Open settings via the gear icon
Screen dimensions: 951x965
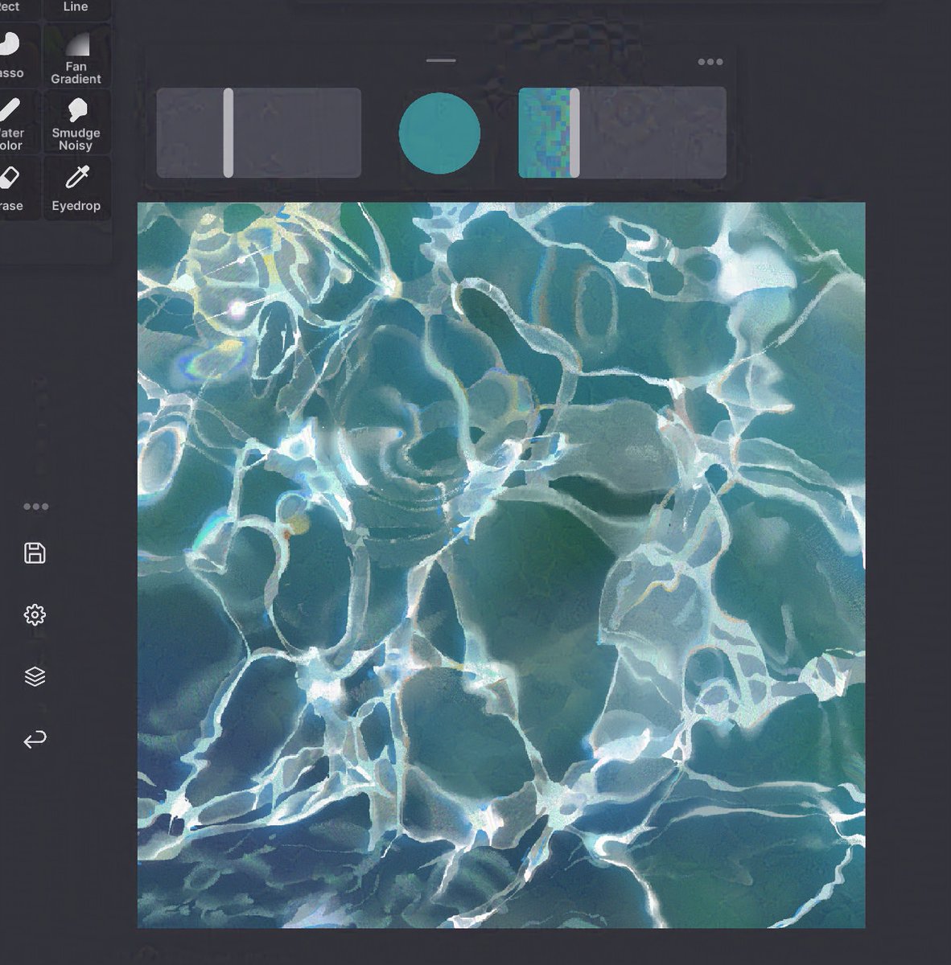35,615
